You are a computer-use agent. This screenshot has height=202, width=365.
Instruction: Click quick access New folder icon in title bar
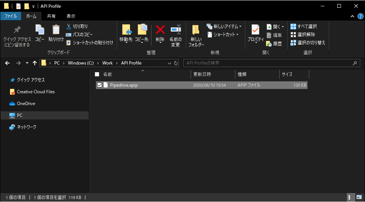pyautogui.click(x=27, y=6)
